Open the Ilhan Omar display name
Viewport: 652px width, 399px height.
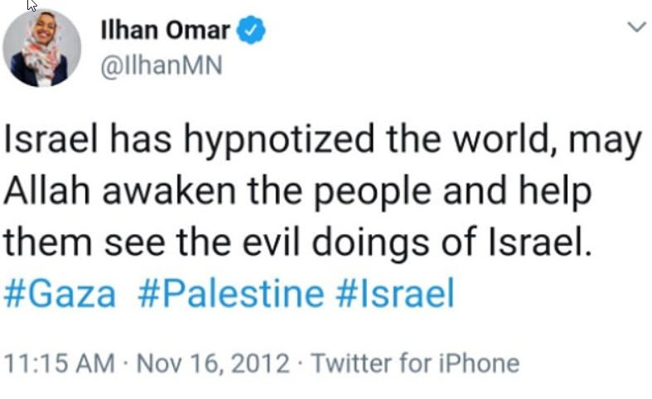point(167,31)
